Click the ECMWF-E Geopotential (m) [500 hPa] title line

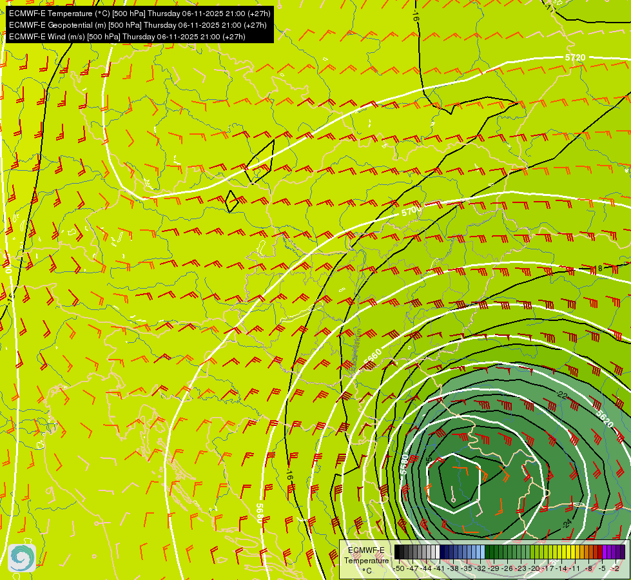(x=138, y=25)
